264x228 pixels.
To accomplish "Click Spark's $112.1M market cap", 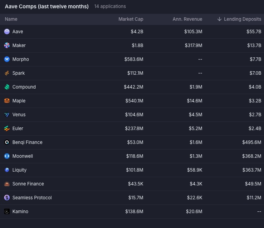I will [x=135, y=73].
